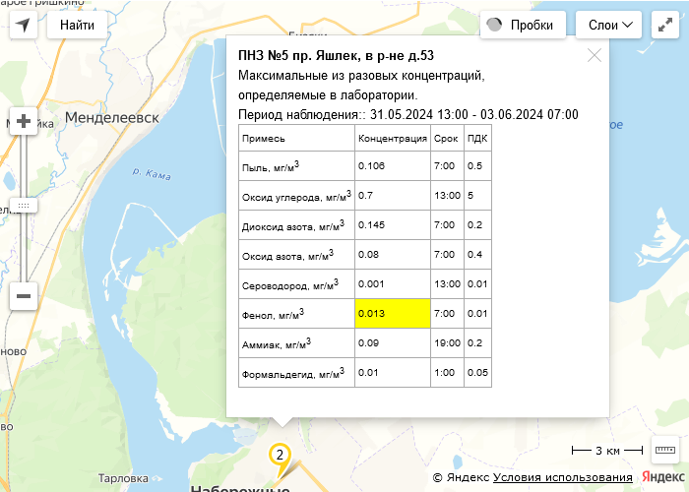Click the Пыль concentration value 0.106
This screenshot has width=689, height=492.
click(x=371, y=166)
